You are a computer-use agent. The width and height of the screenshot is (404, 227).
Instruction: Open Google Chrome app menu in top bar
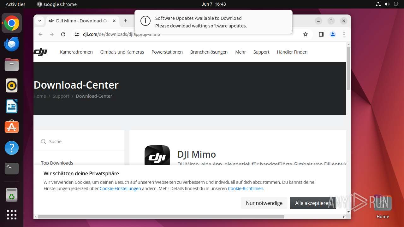pyautogui.click(x=57, y=4)
